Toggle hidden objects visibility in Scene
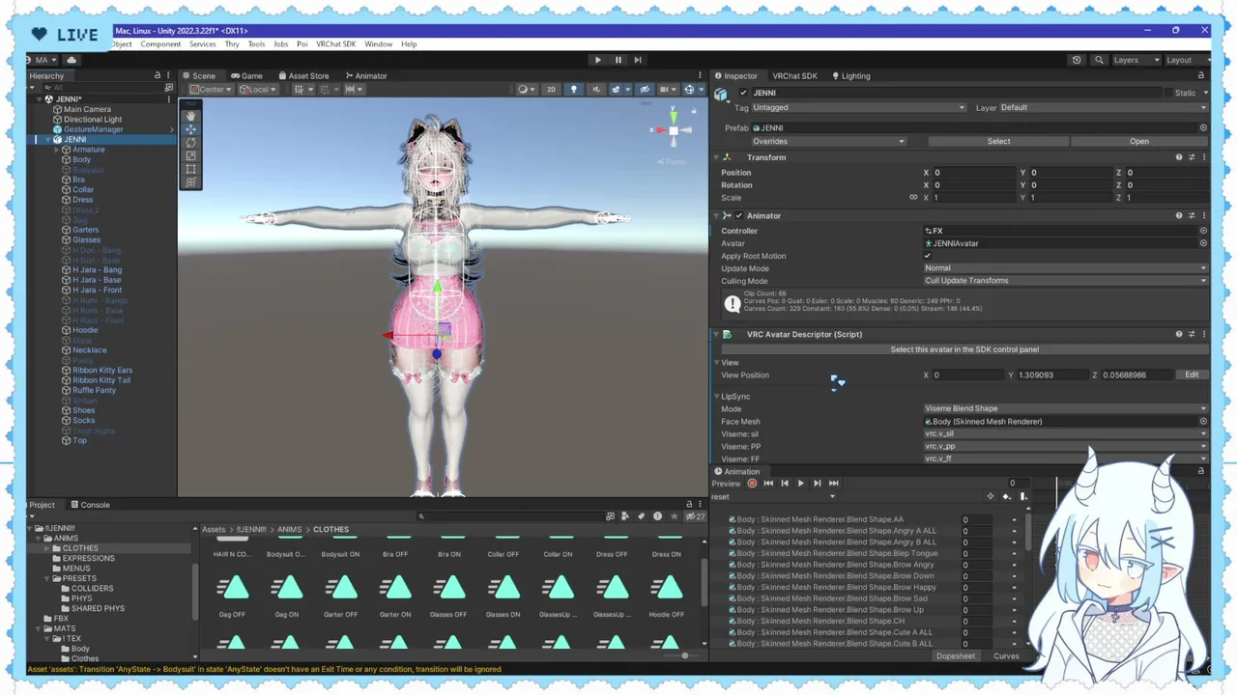 click(645, 90)
